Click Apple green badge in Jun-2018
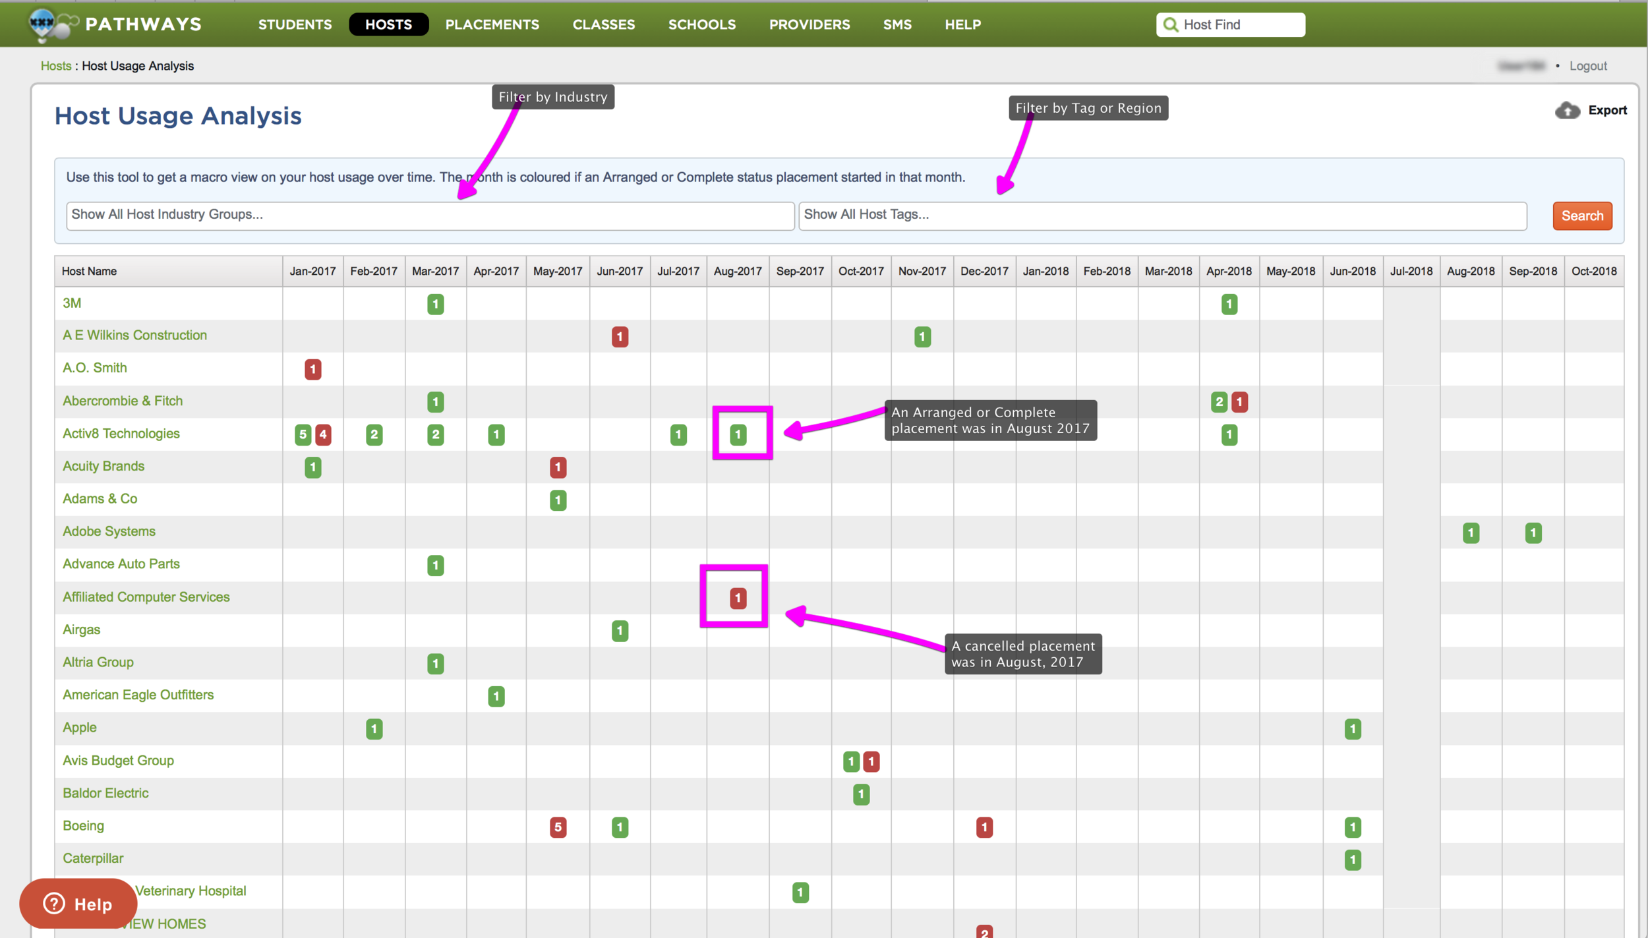The image size is (1648, 938). (x=1353, y=729)
